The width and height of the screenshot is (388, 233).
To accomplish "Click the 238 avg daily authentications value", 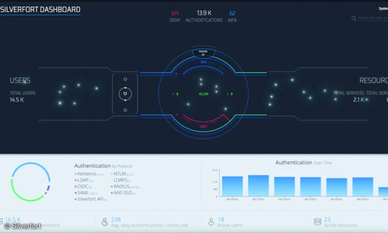I will pos(116,219).
